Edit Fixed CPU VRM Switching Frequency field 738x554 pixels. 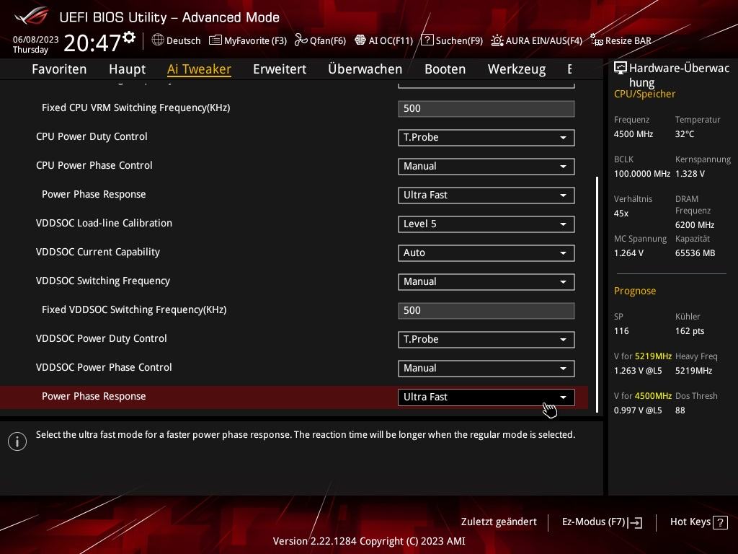pyautogui.click(x=486, y=108)
